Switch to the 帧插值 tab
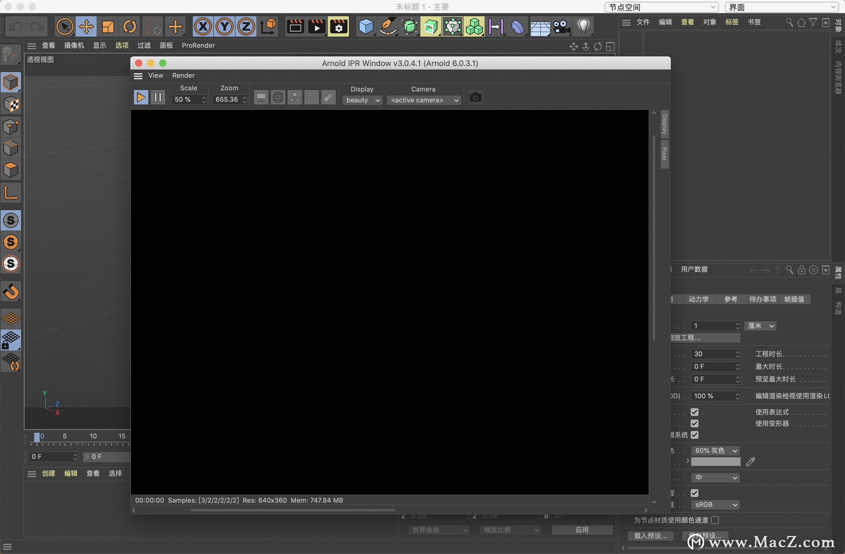 click(794, 299)
